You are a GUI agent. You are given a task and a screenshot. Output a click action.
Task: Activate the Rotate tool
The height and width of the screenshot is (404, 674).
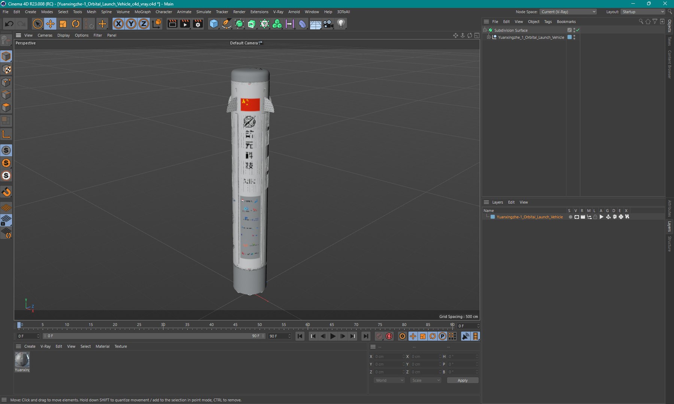pos(76,24)
